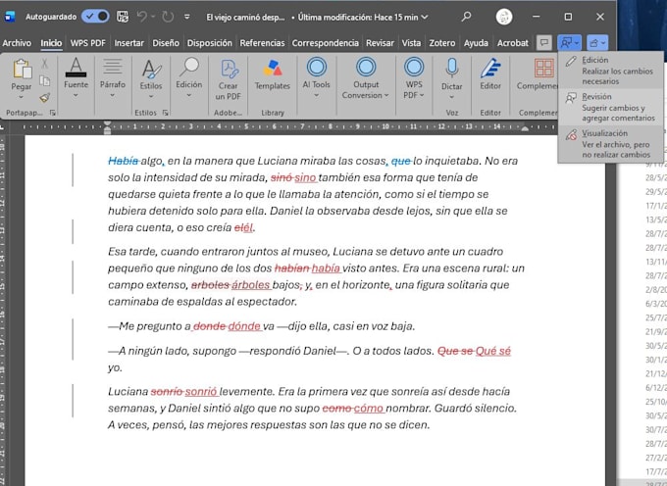Expand the Pegar dropdown arrow

[x=22, y=97]
